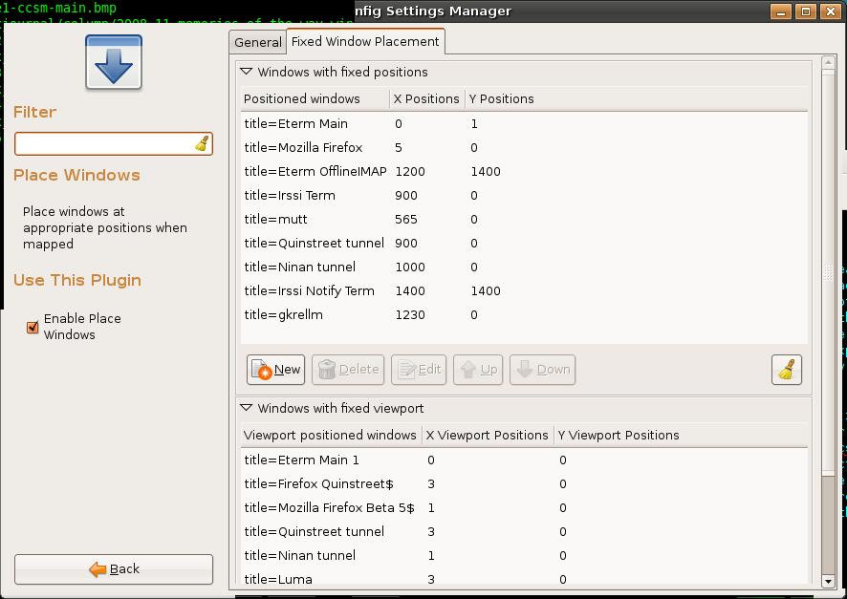Click the Place Windows plugin arrow icon

tap(114, 63)
